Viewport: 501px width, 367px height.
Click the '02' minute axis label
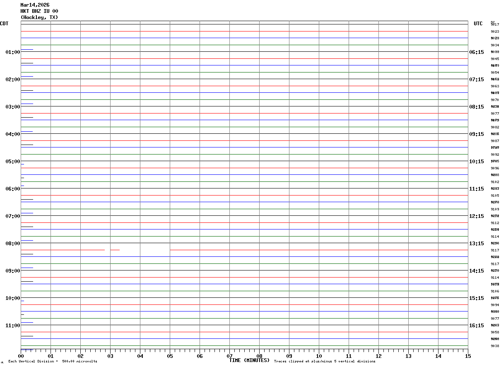[x=80, y=356]
